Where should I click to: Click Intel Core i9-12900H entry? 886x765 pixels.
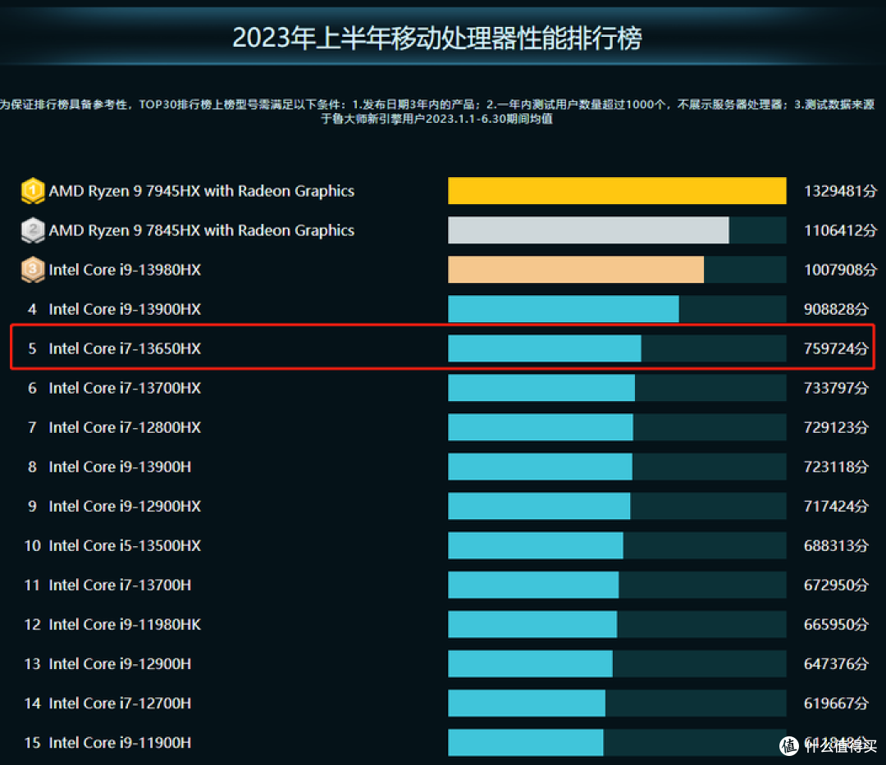click(120, 664)
